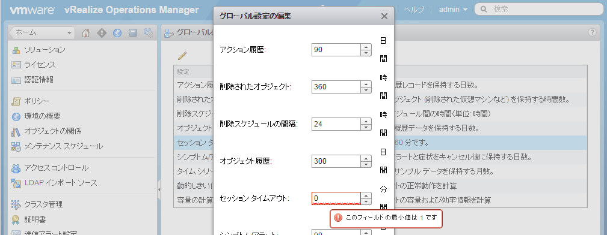
Task: Select LDAP インポート ソース in the sidebar
Action: (x=61, y=183)
